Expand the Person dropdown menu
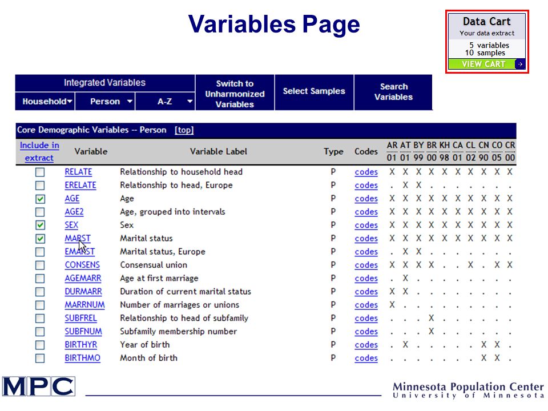 (x=105, y=102)
